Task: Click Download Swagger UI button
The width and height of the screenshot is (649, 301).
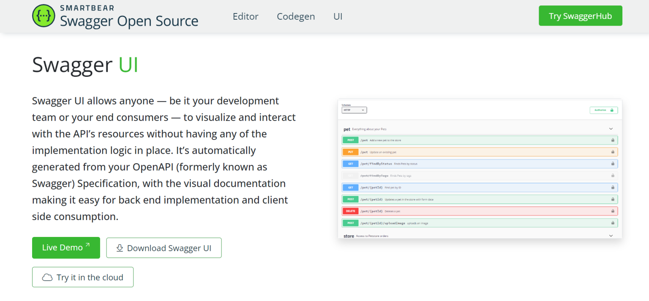Action: point(164,248)
